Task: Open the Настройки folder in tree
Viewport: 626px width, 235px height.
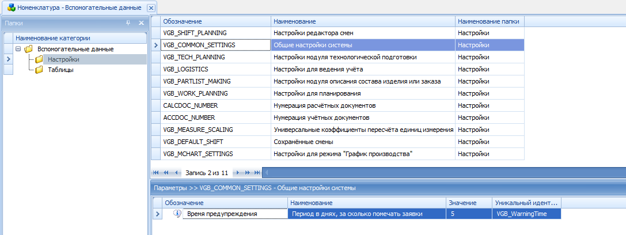Action: [x=63, y=59]
